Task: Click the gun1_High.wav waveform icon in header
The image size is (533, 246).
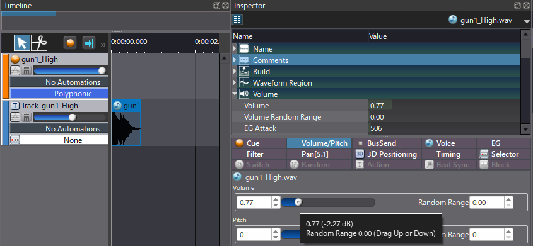Action: 452,20
